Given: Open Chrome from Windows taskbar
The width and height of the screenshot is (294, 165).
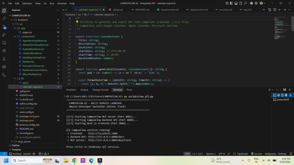Looking at the screenshot, I should pos(74,161).
